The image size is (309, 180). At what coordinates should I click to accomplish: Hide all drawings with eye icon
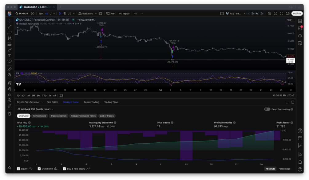(10, 100)
